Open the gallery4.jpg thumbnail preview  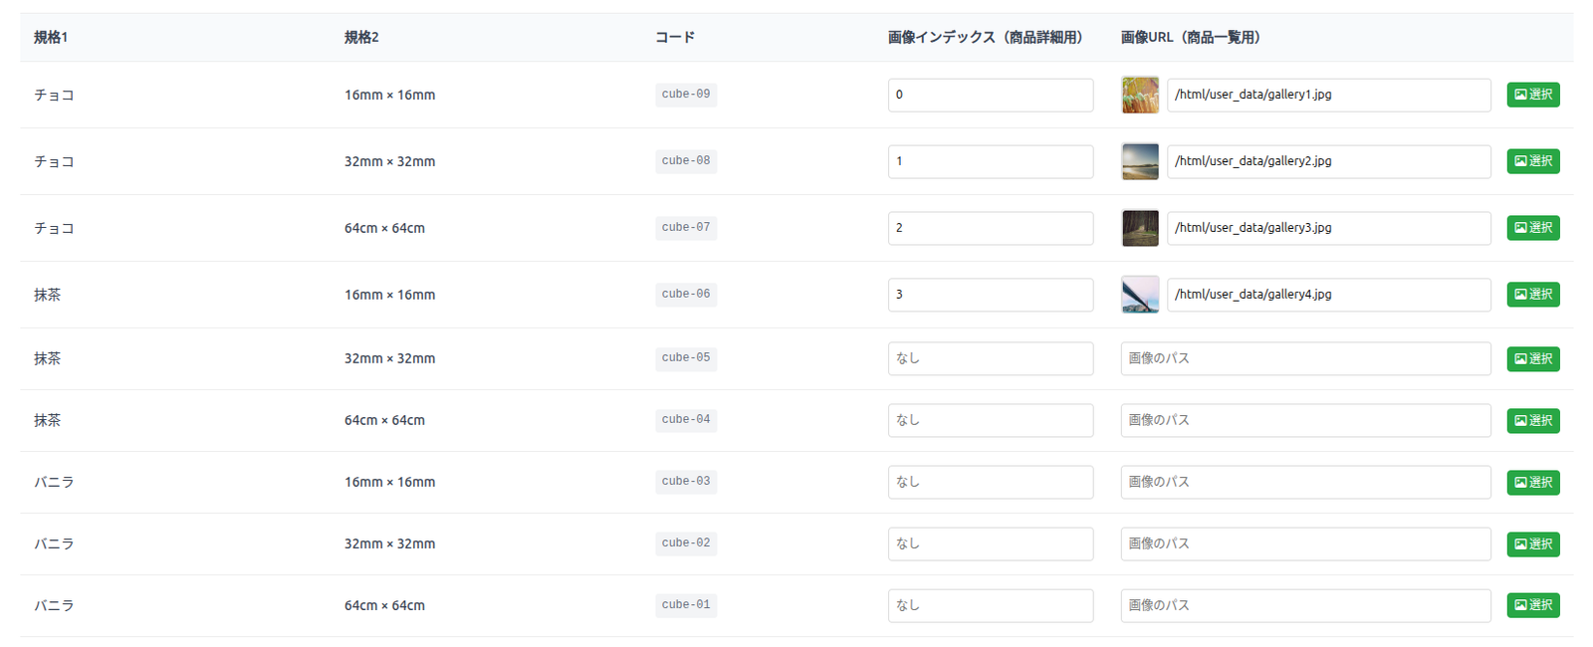[1140, 295]
